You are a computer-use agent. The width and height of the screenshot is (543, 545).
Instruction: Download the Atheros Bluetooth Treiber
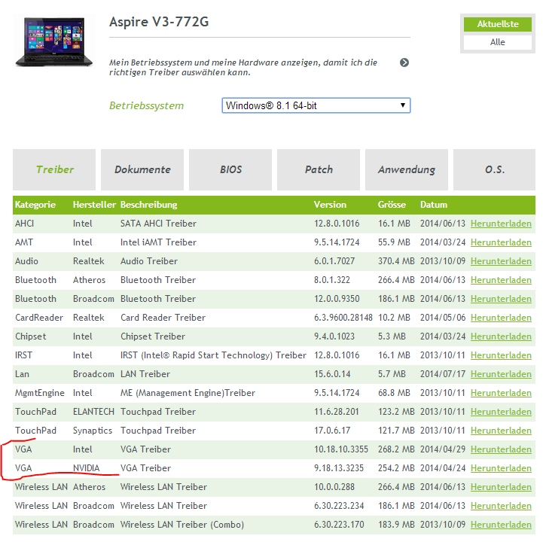point(501,280)
